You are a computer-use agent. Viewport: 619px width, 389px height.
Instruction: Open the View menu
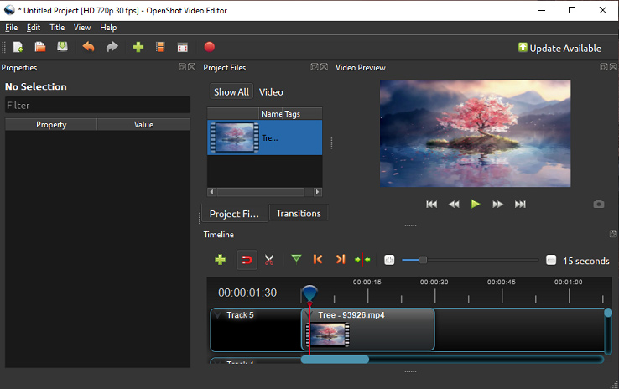82,28
